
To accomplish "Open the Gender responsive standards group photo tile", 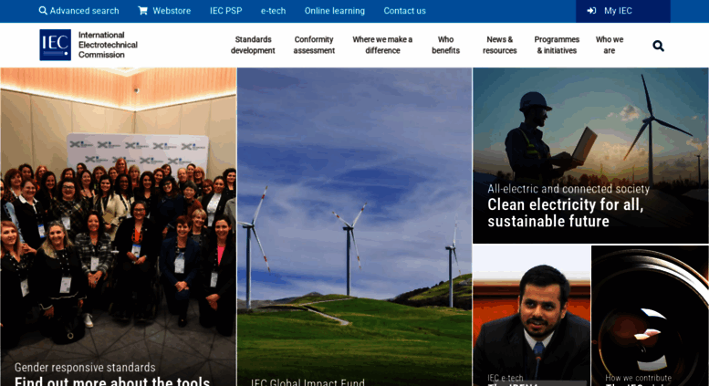I will coord(118,227).
